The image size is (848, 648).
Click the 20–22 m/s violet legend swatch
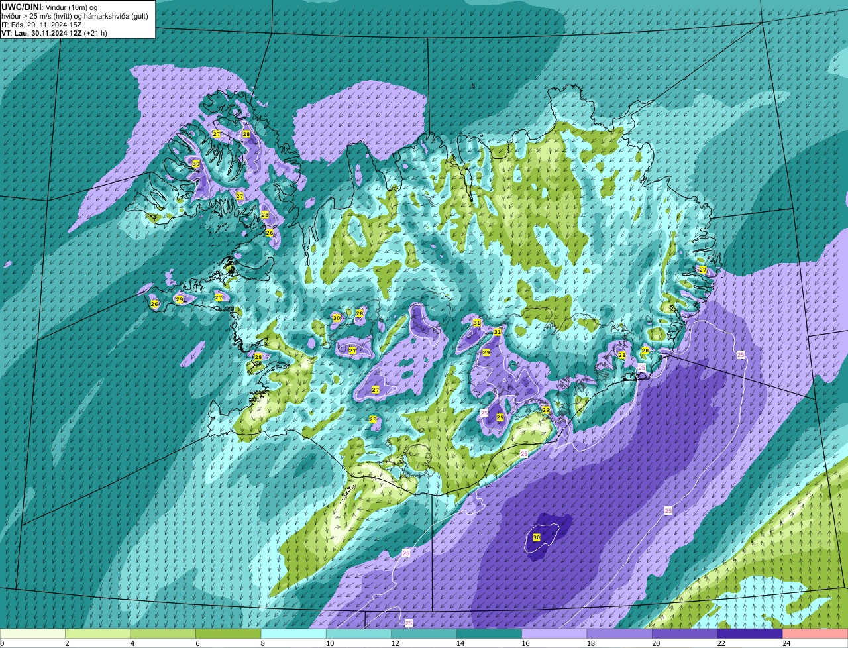pyautogui.click(x=686, y=633)
